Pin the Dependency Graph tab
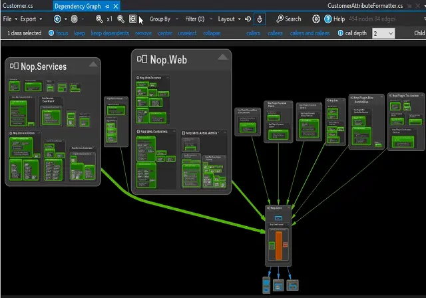 (107, 6)
